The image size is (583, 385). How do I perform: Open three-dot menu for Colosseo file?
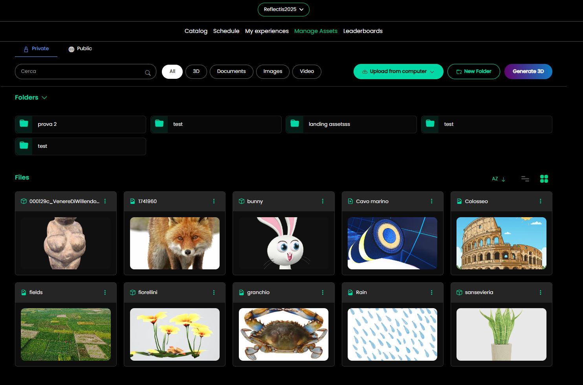click(x=540, y=201)
